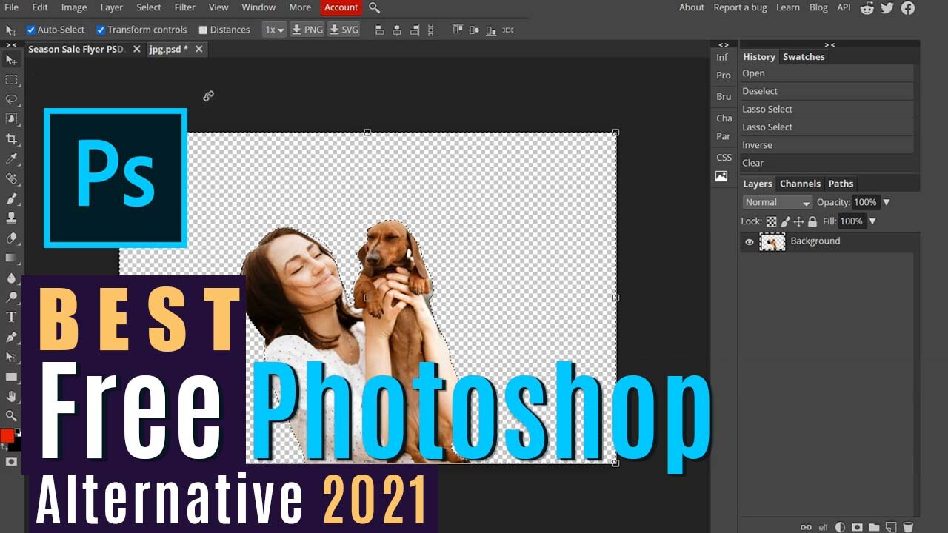Click the Opacity 100% field
The height and width of the screenshot is (533, 948).
[865, 202]
